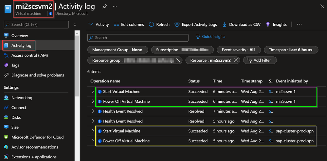
Task: Open the Timespan Last 6 hours filter
Action: [x=291, y=50]
